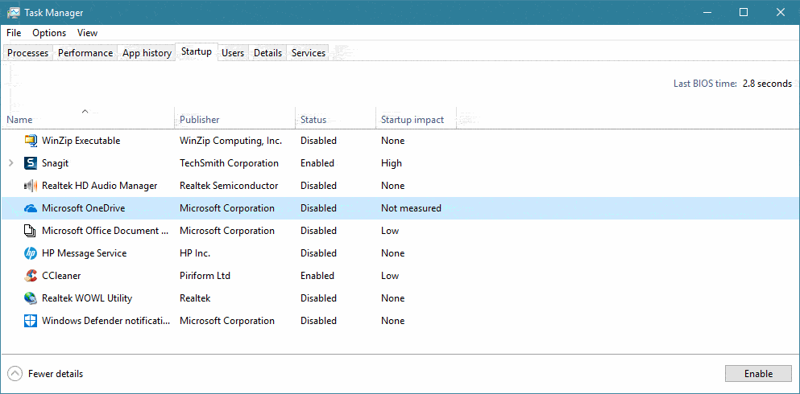Switch to the Performance tab
The height and width of the screenshot is (394, 800).
(85, 53)
